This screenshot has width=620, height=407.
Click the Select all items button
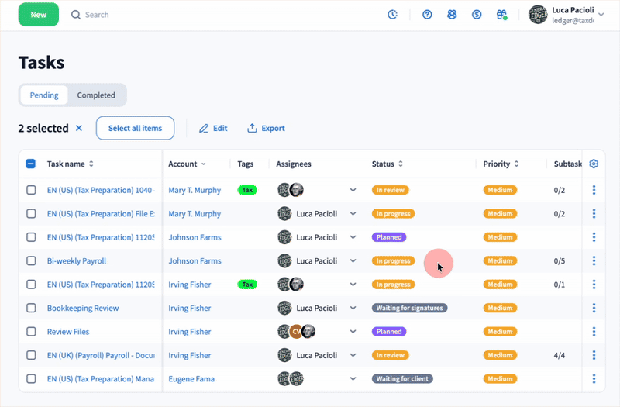point(135,129)
